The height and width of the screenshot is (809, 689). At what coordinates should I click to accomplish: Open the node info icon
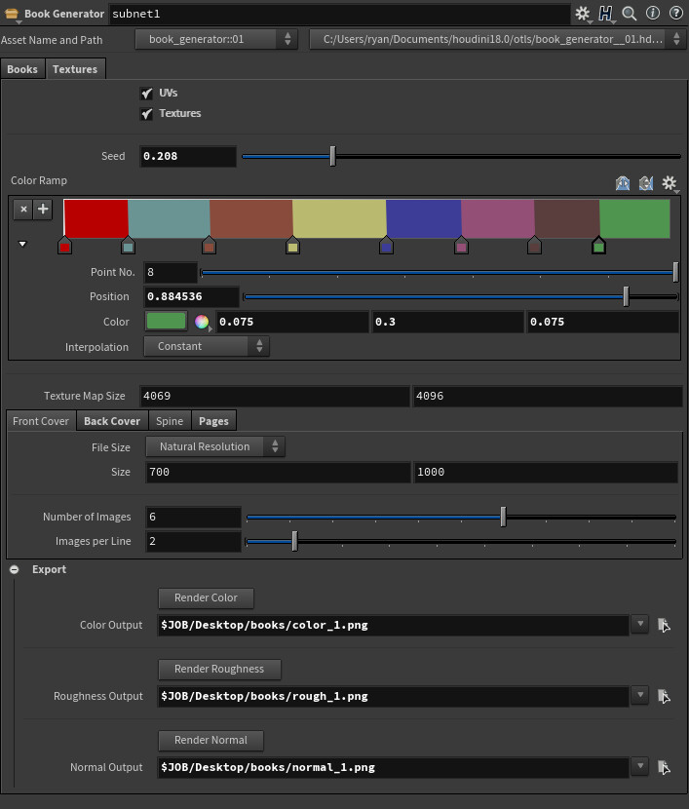click(653, 14)
